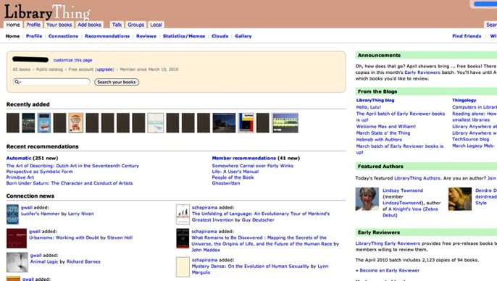Open Somewhere Carnal over Forty Winks
Screen dimensions: 497x281
[253, 166]
